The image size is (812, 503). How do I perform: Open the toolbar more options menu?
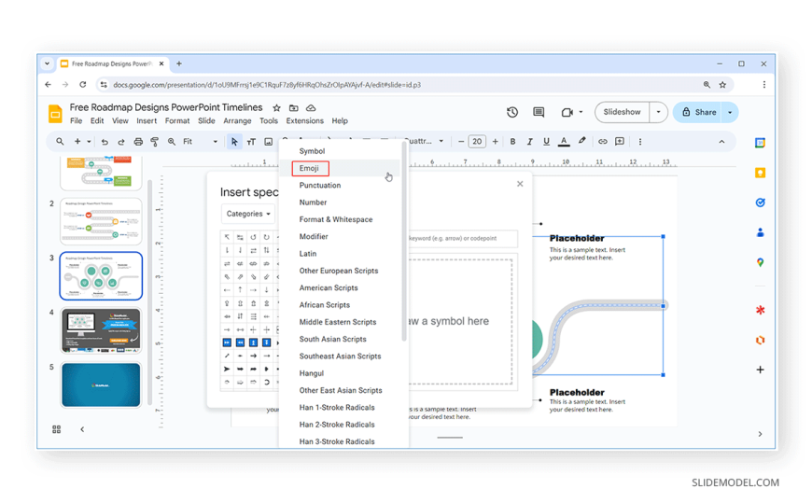[x=640, y=142]
